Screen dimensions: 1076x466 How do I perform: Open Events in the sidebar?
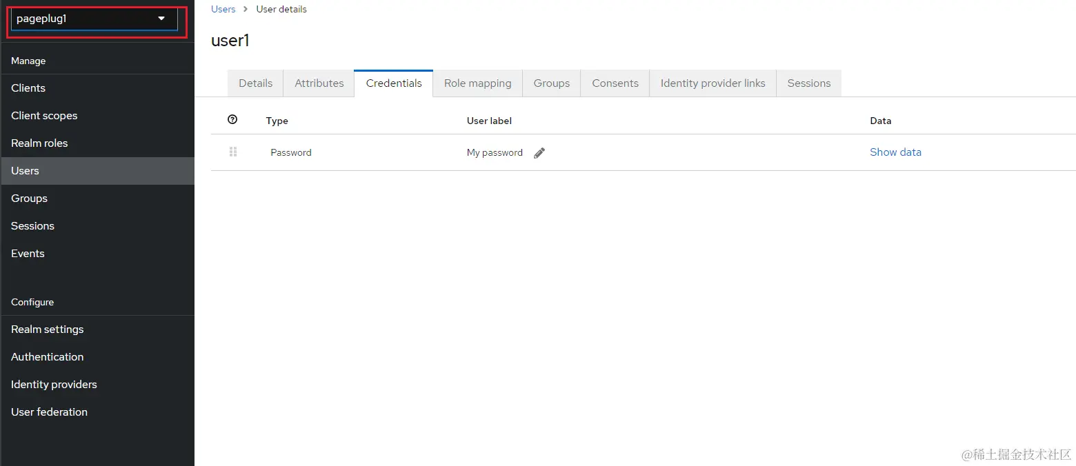point(97,254)
